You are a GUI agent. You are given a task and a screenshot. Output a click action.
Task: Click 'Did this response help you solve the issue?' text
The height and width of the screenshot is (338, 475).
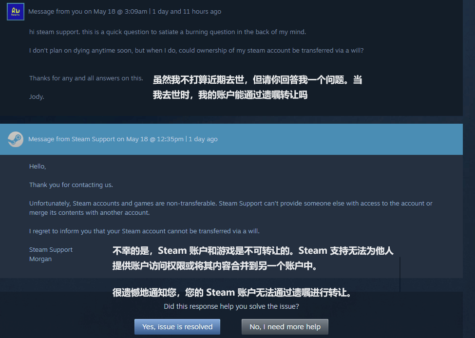pos(231,306)
